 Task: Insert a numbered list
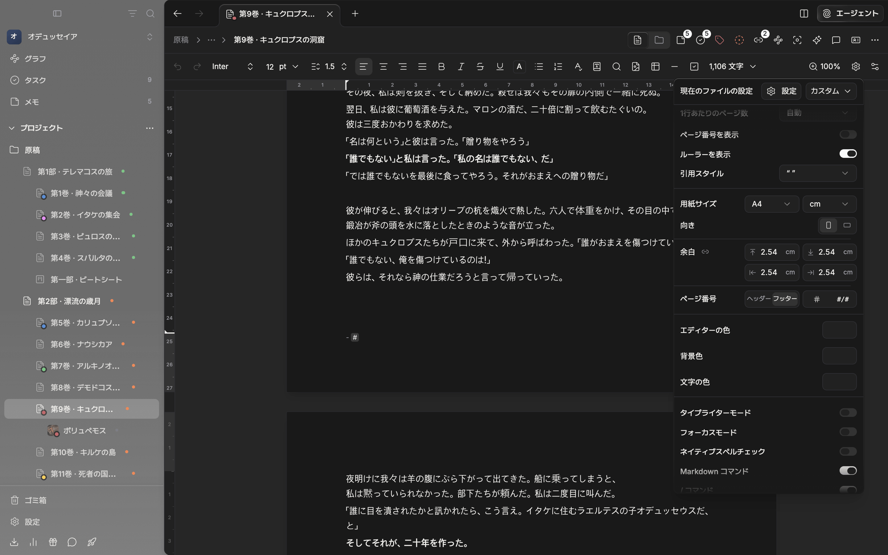(x=558, y=66)
